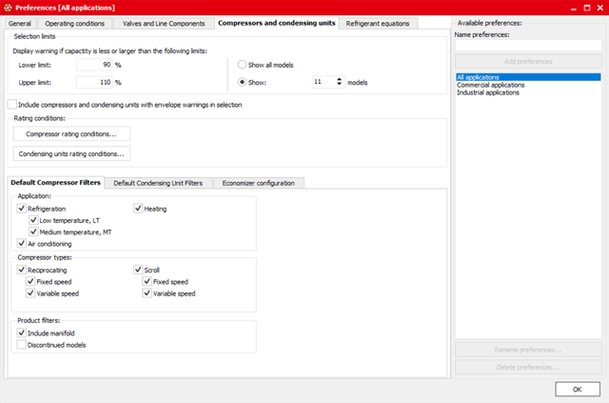Screen dimensions: 609x403
Task: Open Compressor rating conditions dialog
Action: [x=71, y=134]
